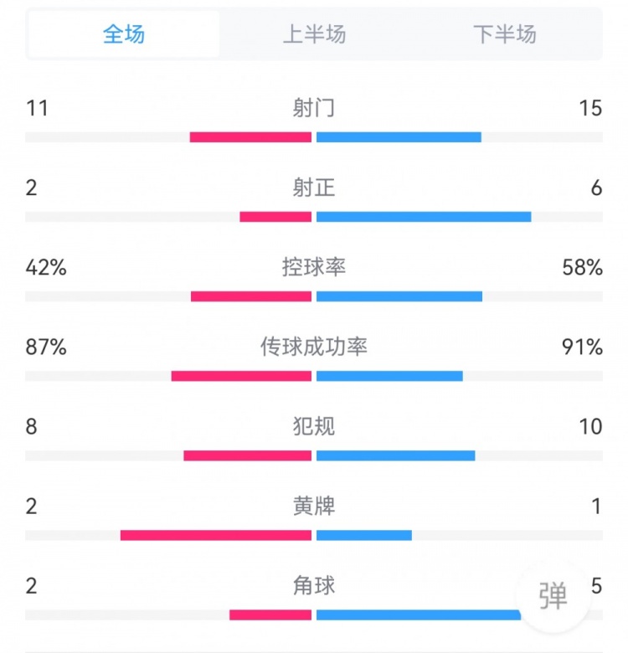Image resolution: width=628 pixels, height=653 pixels.
Task: Click the pink bar under 射门
Action: click(x=250, y=137)
